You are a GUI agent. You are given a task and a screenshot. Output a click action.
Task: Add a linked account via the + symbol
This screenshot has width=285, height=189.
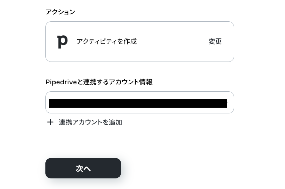pyautogui.click(x=50, y=122)
